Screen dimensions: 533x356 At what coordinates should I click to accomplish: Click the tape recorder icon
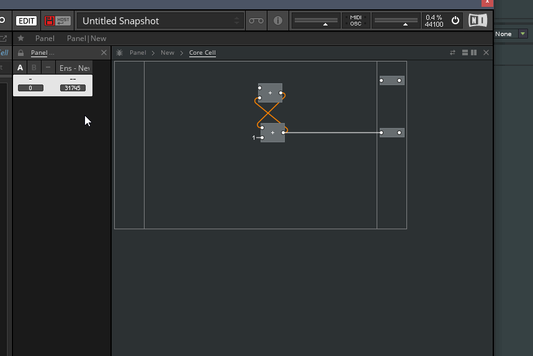(x=256, y=21)
